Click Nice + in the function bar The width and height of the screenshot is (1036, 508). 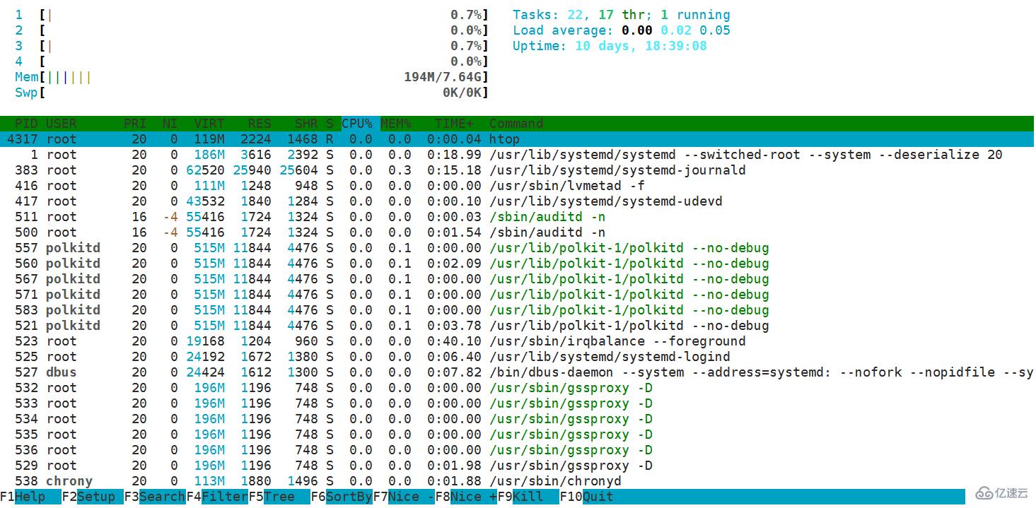[x=466, y=497]
